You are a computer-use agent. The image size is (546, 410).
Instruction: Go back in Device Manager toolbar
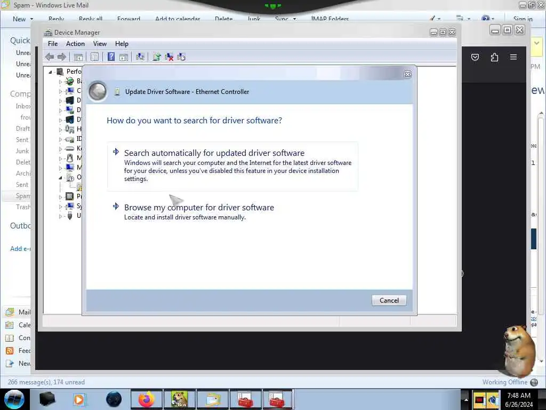50,57
